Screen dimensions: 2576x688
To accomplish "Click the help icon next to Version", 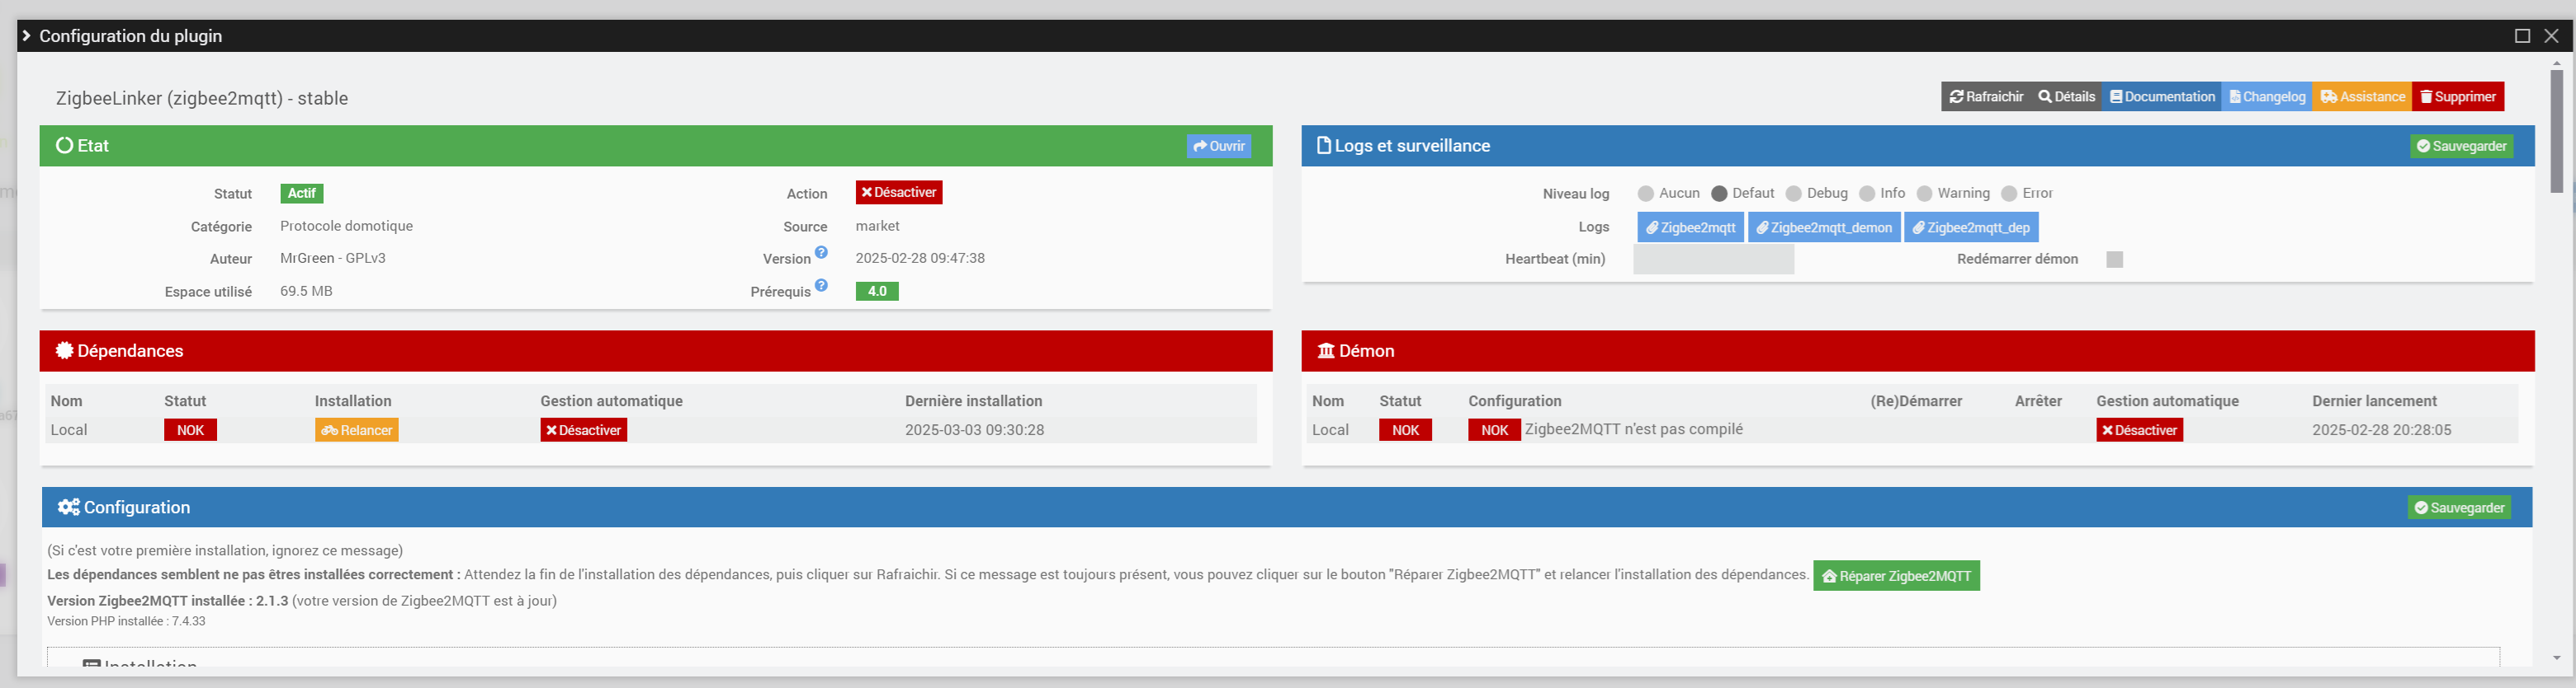I will [x=821, y=253].
